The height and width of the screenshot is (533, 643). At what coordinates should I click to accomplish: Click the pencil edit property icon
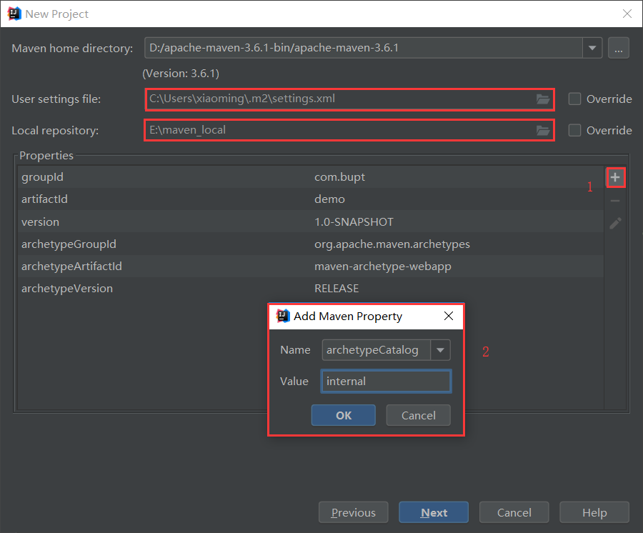[x=615, y=223]
